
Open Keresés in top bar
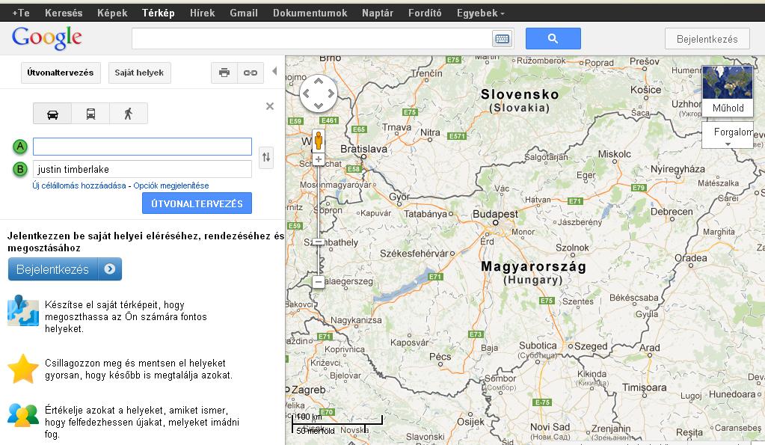point(64,13)
